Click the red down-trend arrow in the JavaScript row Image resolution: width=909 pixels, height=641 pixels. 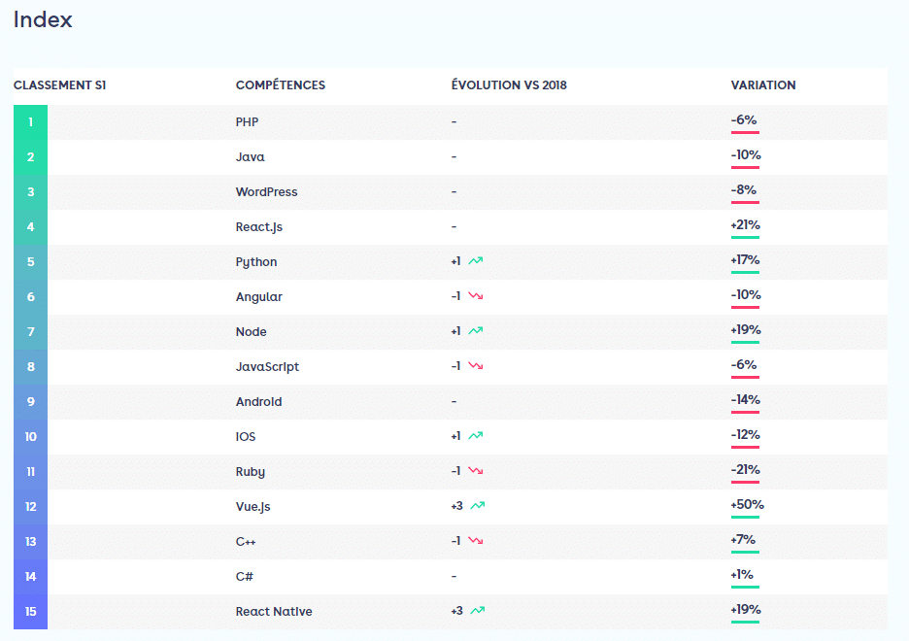pos(476,366)
